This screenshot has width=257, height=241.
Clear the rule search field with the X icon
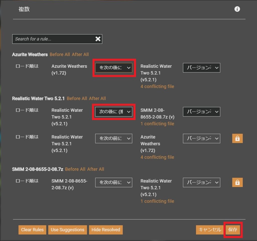(x=98, y=39)
